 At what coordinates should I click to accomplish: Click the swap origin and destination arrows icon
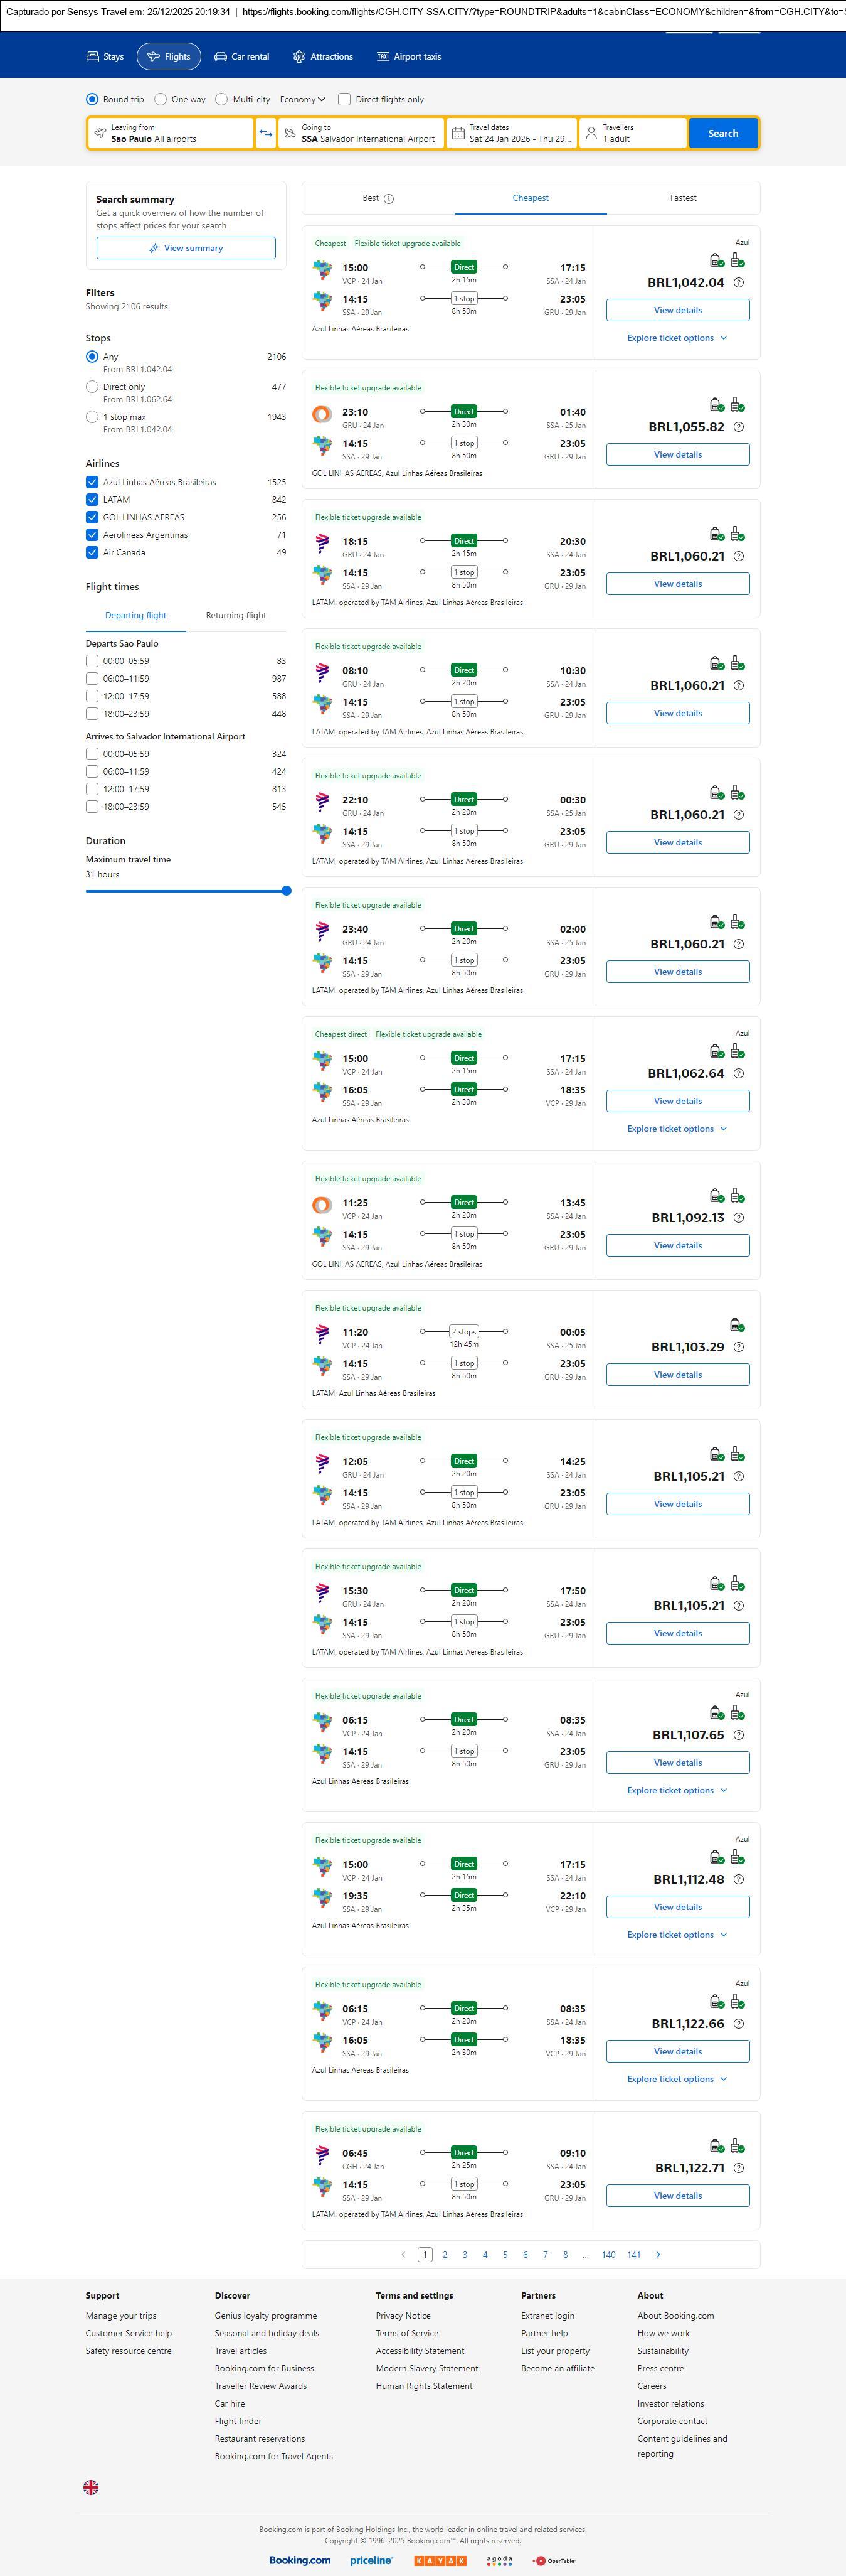pyautogui.click(x=266, y=133)
